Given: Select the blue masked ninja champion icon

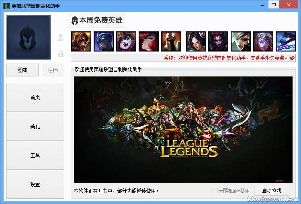Looking at the screenshot, I should [x=104, y=41].
